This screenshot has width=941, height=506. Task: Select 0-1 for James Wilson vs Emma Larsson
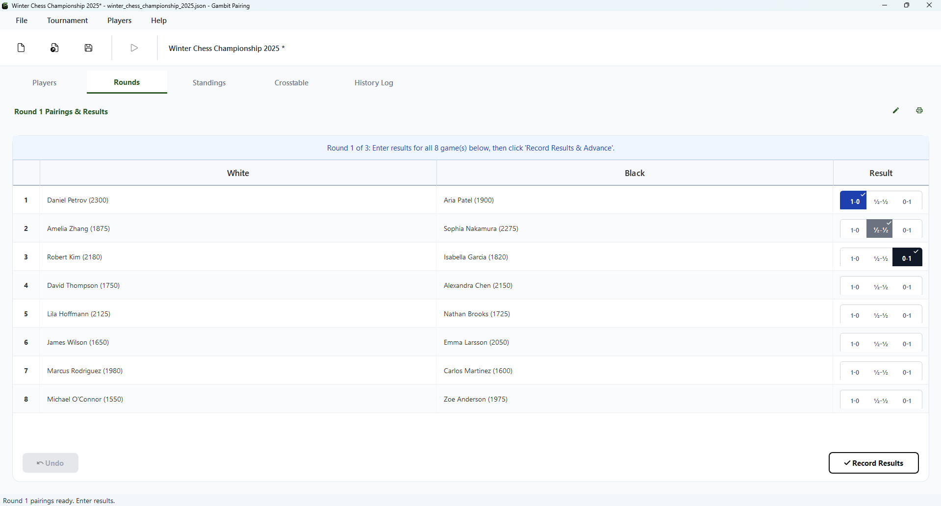coord(907,344)
